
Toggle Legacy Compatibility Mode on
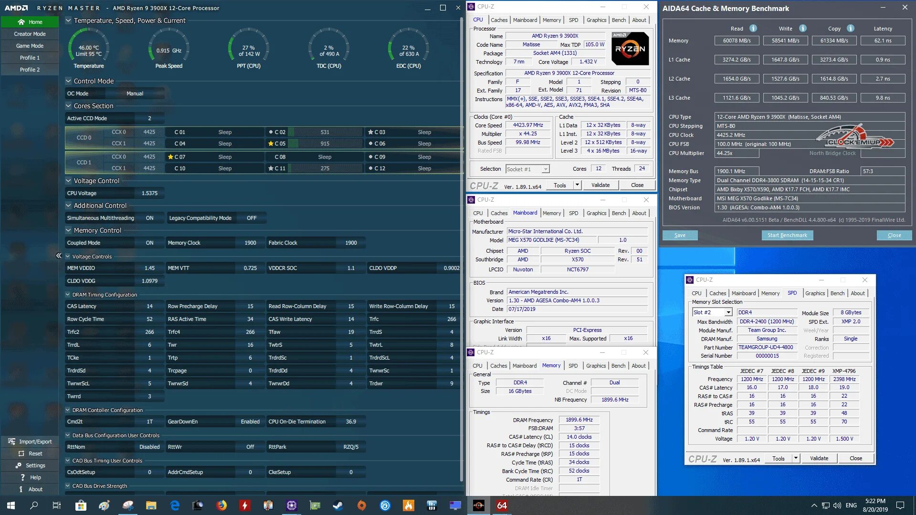pyautogui.click(x=251, y=218)
